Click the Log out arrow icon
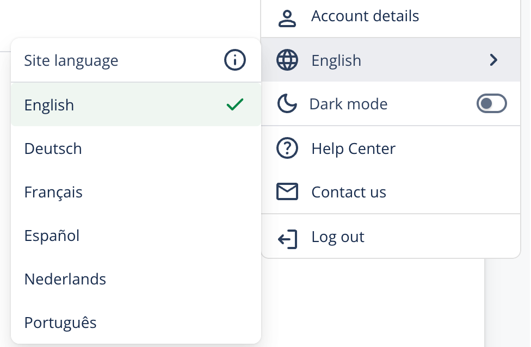 tap(287, 238)
